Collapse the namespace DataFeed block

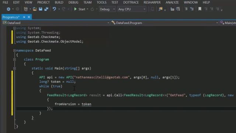click(14, 51)
